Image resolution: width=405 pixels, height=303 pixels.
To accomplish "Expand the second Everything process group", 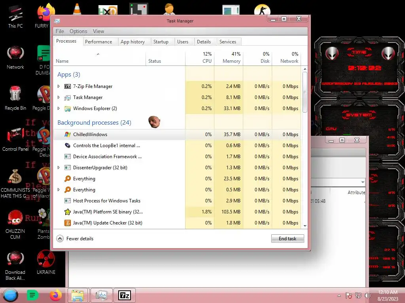I will coord(59,190).
